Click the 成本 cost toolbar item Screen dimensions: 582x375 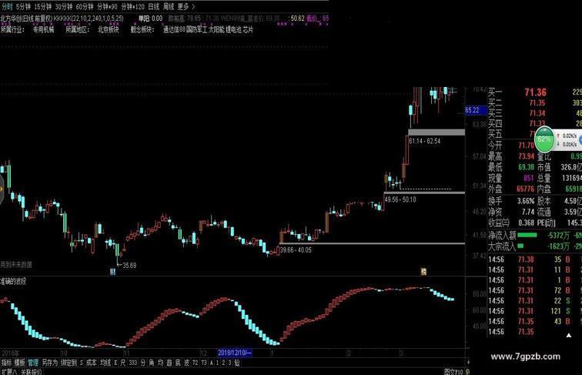pyautogui.click(x=92, y=363)
